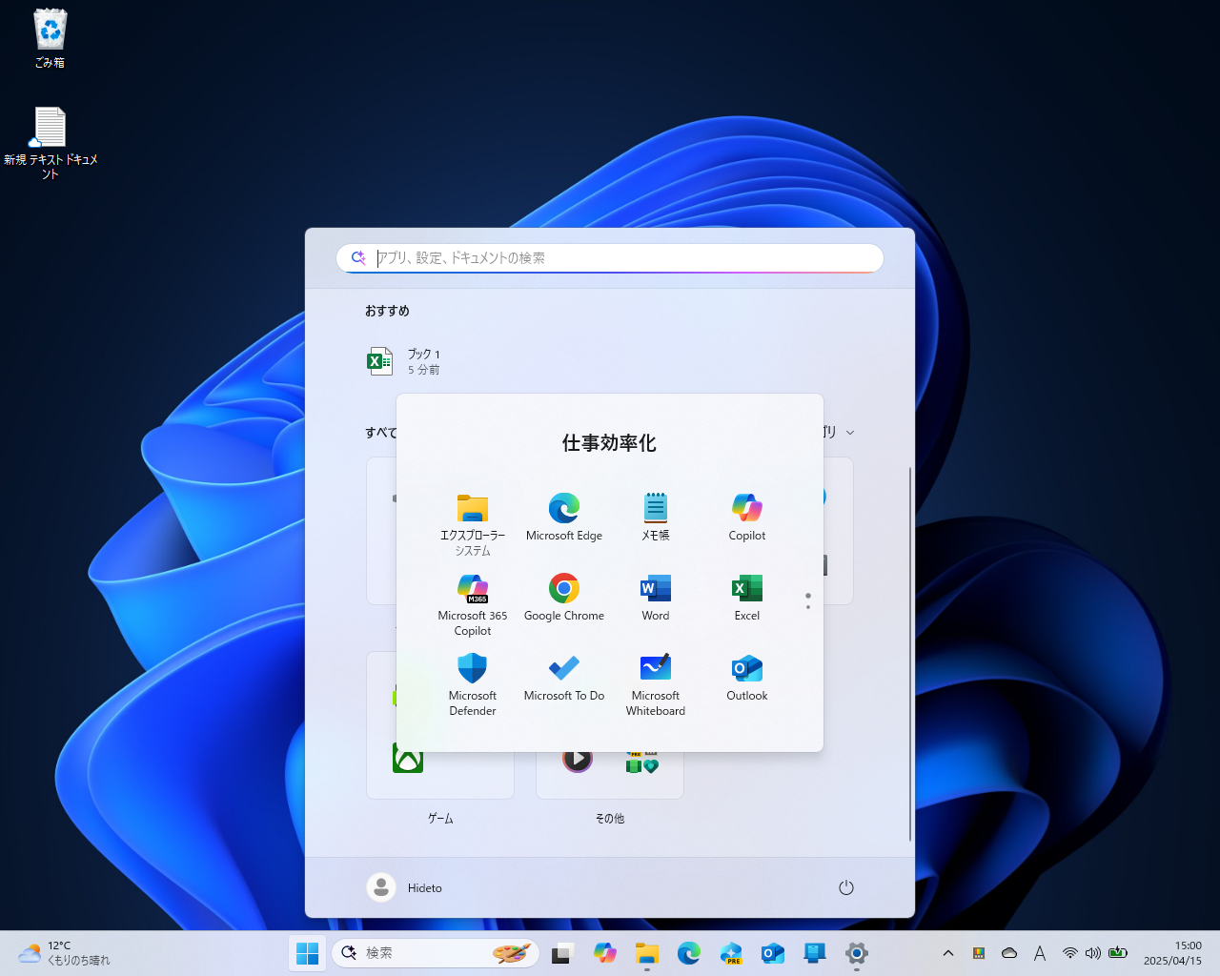Click the Start menu search field
The height and width of the screenshot is (976, 1220).
pos(609,257)
